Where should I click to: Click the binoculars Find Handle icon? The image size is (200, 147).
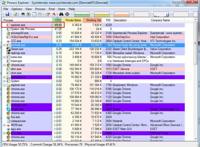coord(61,14)
